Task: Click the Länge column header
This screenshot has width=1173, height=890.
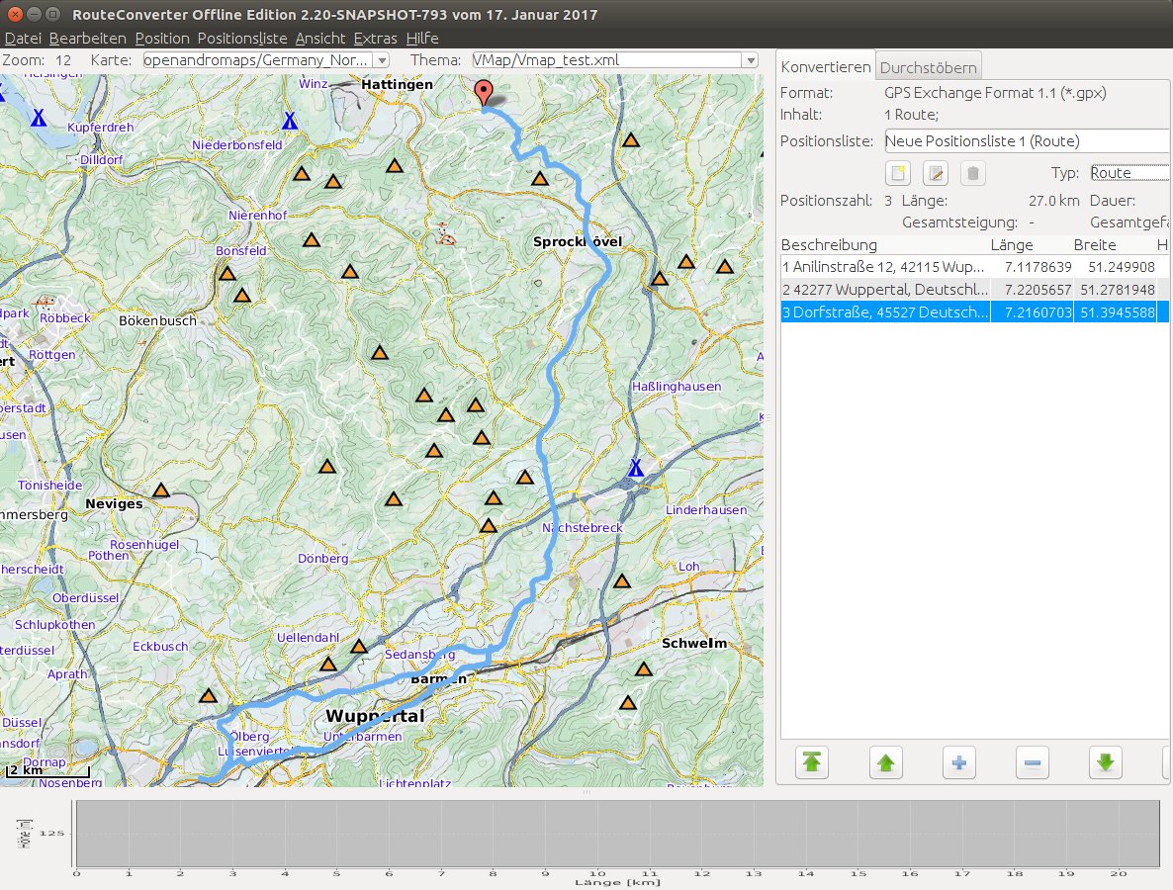Action: pos(1012,245)
